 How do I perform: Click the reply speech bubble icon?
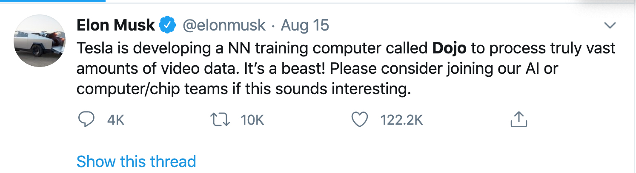[86, 120]
